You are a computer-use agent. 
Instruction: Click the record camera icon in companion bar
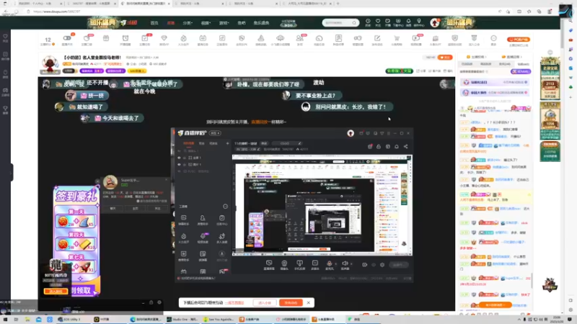tap(364, 264)
